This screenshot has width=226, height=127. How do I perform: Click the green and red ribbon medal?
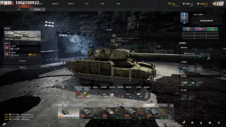(212, 29)
